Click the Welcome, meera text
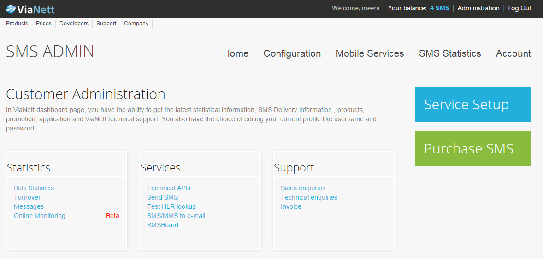 (x=356, y=8)
